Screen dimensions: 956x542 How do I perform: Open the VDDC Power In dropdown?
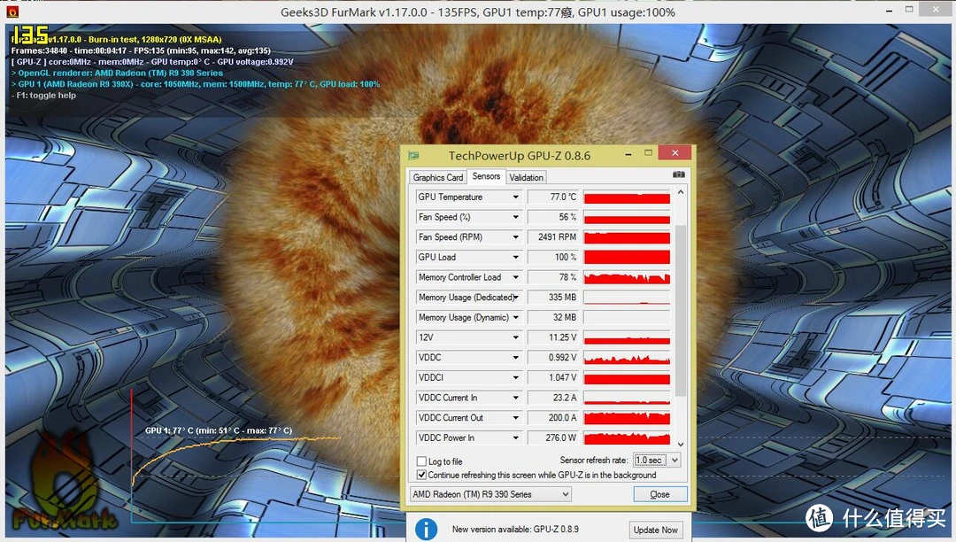(516, 437)
